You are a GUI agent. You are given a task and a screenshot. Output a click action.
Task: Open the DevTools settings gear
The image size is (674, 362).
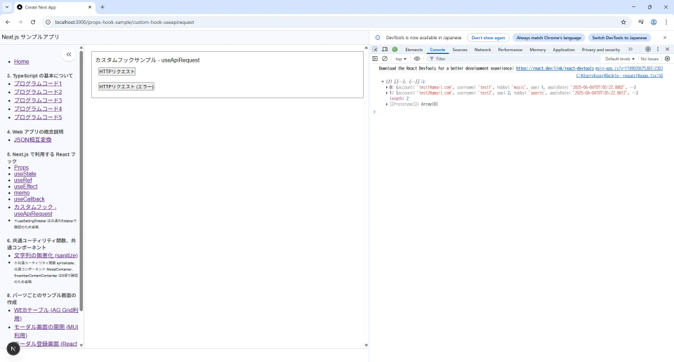648,49
